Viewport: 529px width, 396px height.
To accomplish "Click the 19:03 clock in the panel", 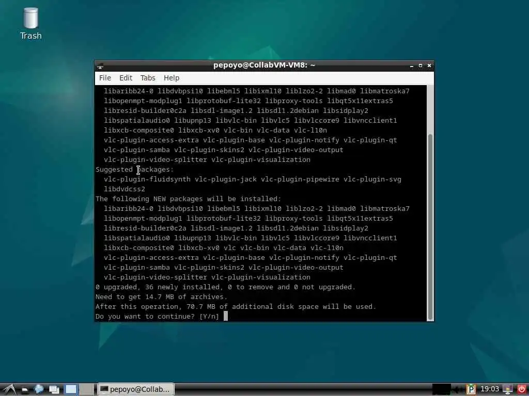I will [x=490, y=389].
